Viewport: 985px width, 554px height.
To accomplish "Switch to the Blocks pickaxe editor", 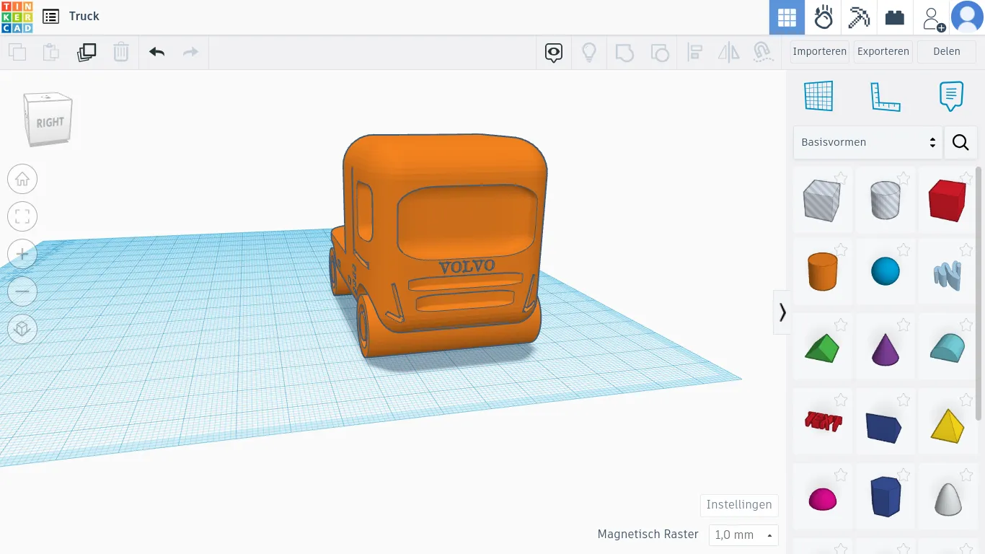I will click(x=859, y=17).
